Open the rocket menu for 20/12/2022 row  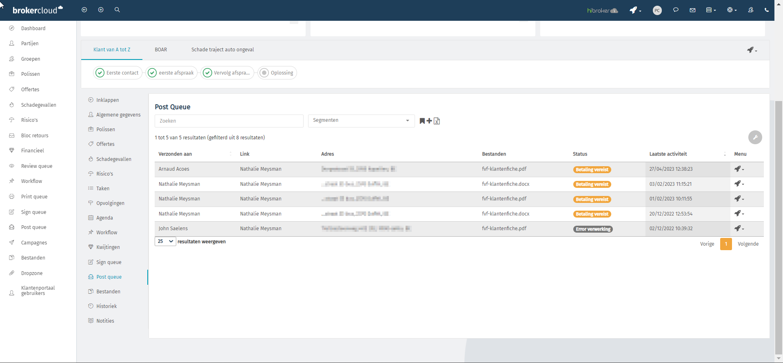739,213
